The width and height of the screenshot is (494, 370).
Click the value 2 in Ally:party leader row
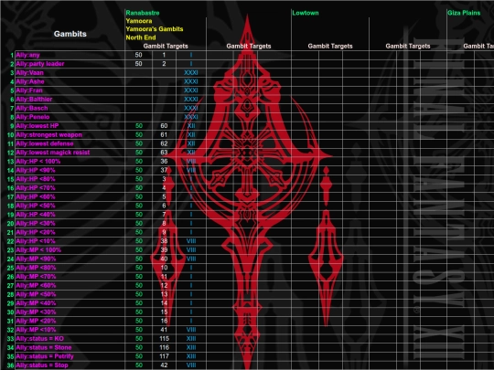click(x=164, y=64)
